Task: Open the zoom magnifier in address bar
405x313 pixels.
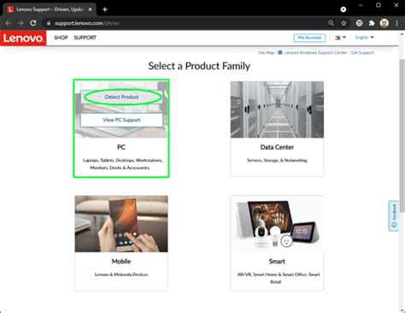Action: [x=331, y=23]
